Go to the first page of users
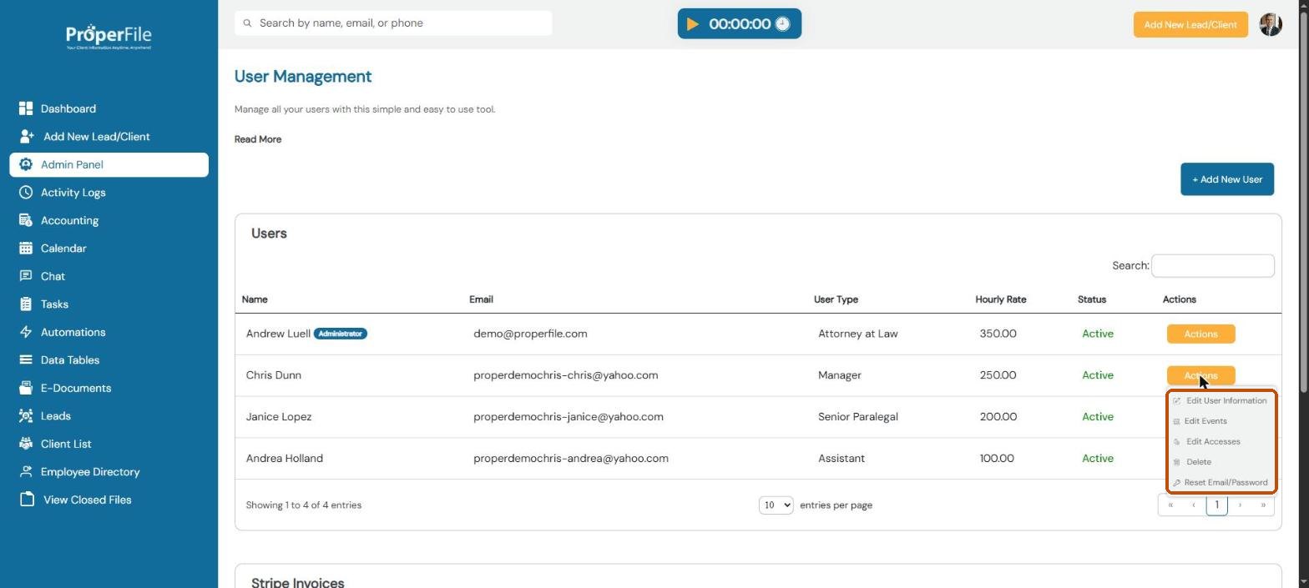Image resolution: width=1309 pixels, height=588 pixels. (1170, 505)
